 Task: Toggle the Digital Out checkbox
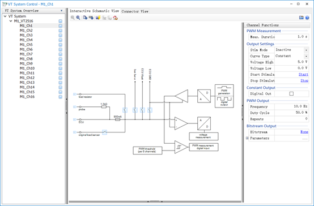291,93
